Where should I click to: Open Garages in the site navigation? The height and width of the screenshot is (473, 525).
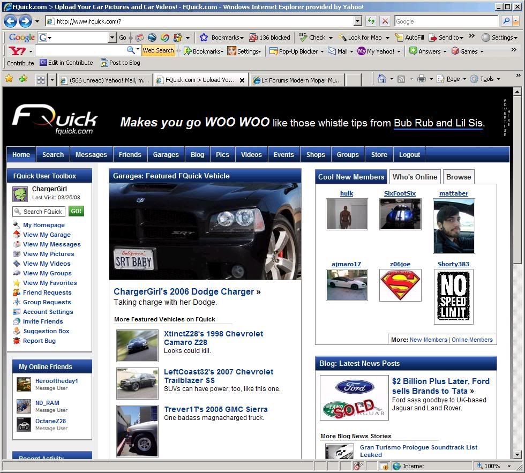click(166, 155)
